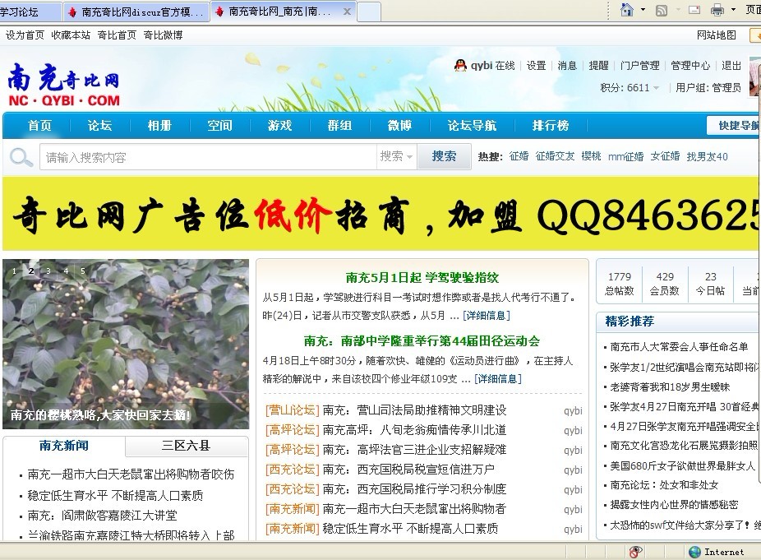Open news item 南充：阎肃做客嘉陵江大讲堂

103,516
